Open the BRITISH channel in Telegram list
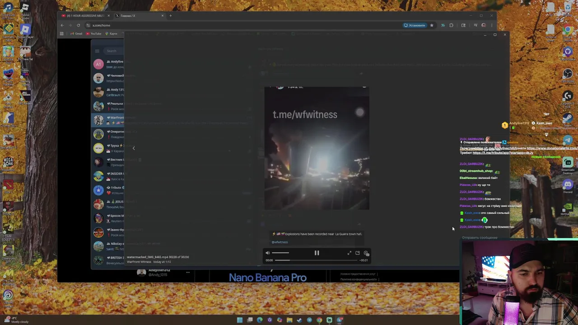Image resolution: width=578 pixels, height=325 pixels. pos(107,260)
